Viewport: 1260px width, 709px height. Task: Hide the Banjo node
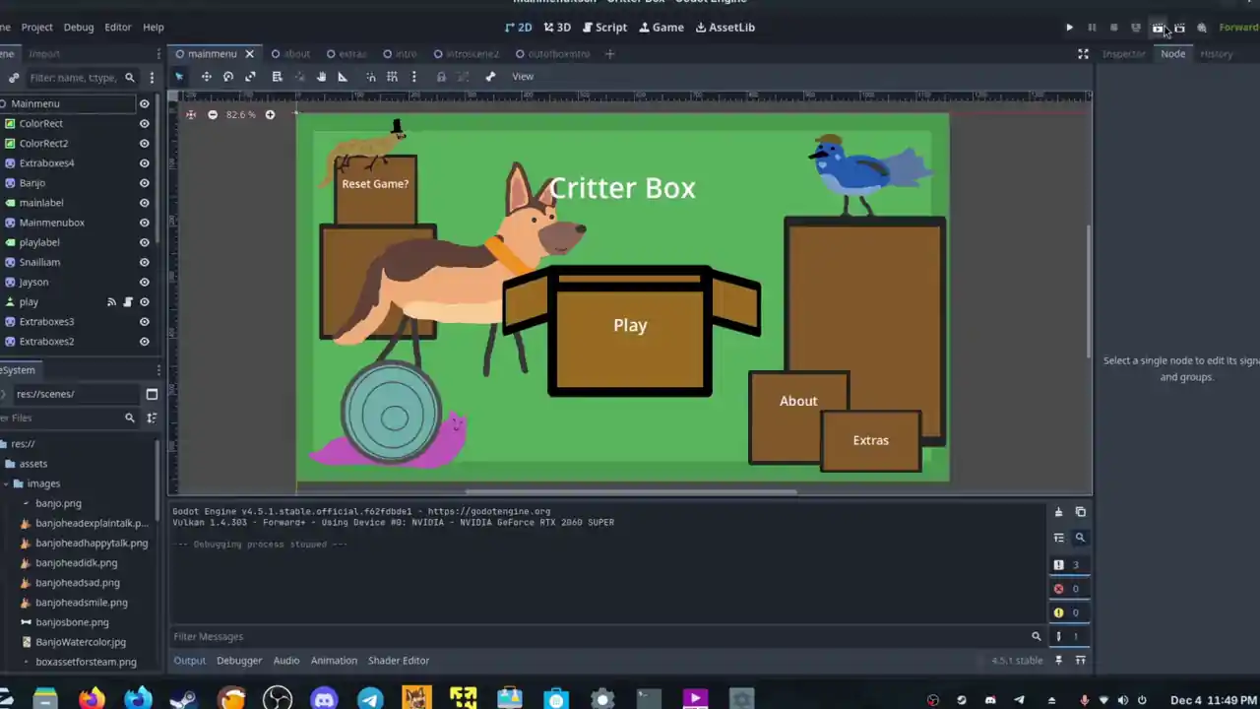coord(144,183)
